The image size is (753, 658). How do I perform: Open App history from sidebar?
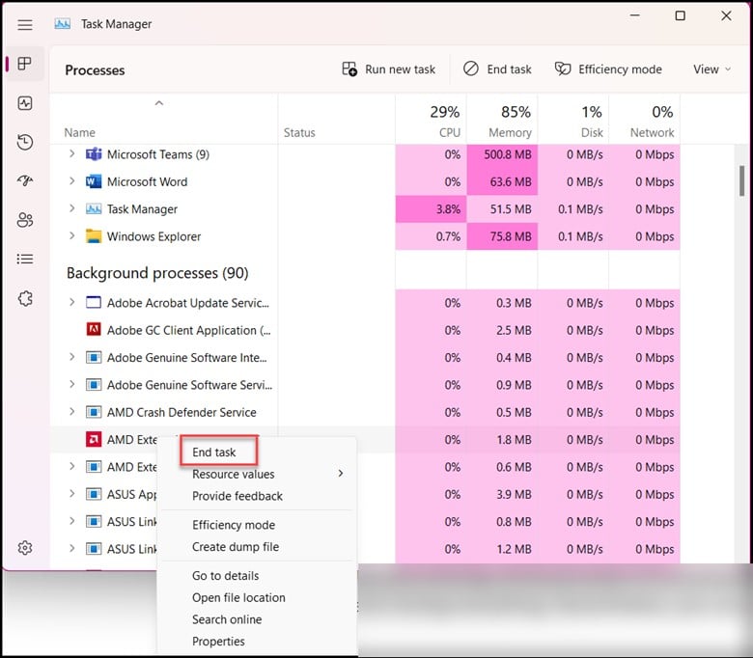(25, 143)
